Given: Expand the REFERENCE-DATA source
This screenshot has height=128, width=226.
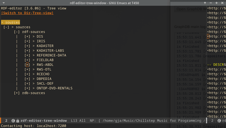Looking at the screenshot, I should (27, 55).
